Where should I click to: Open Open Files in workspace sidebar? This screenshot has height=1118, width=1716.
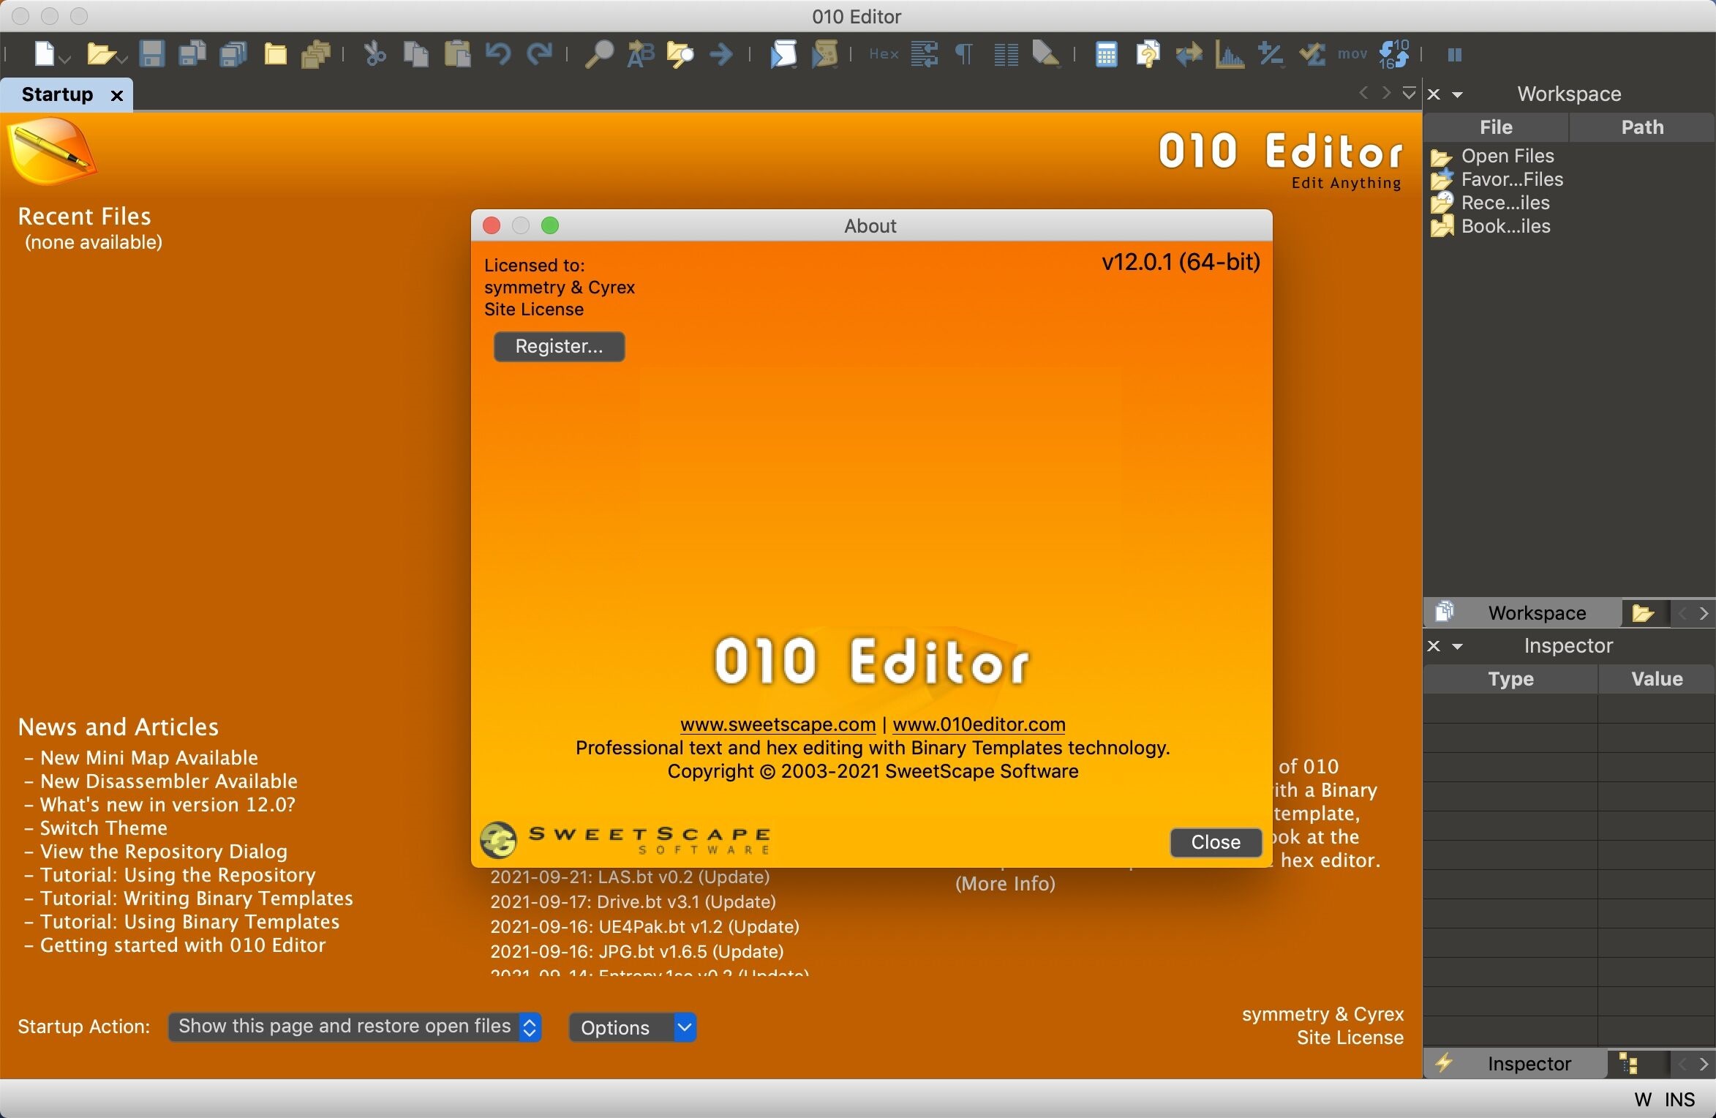1507,154
